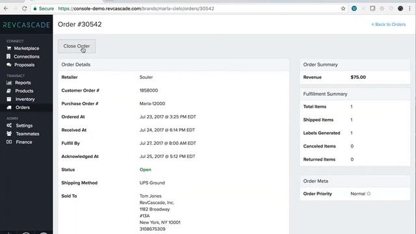Click address line 1182 Broadway
416x234 pixels.
(155, 209)
